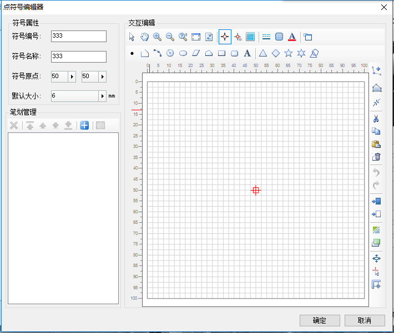Toggle the symbol origin crosshair display
This screenshot has width=394, height=333.
225,37
